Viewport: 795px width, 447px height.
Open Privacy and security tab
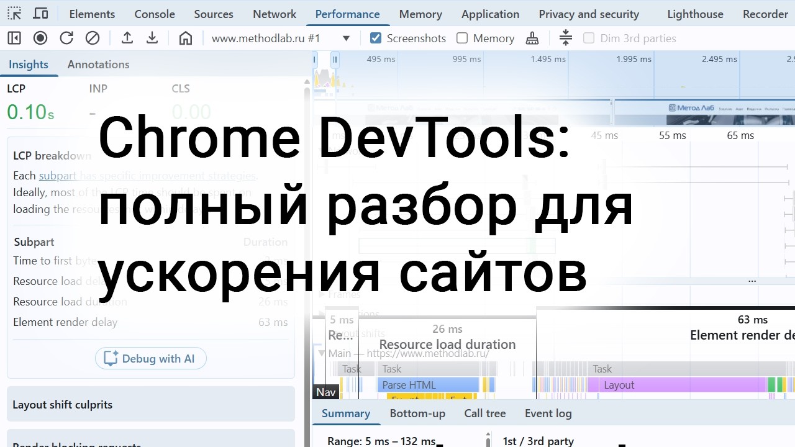[x=589, y=14]
